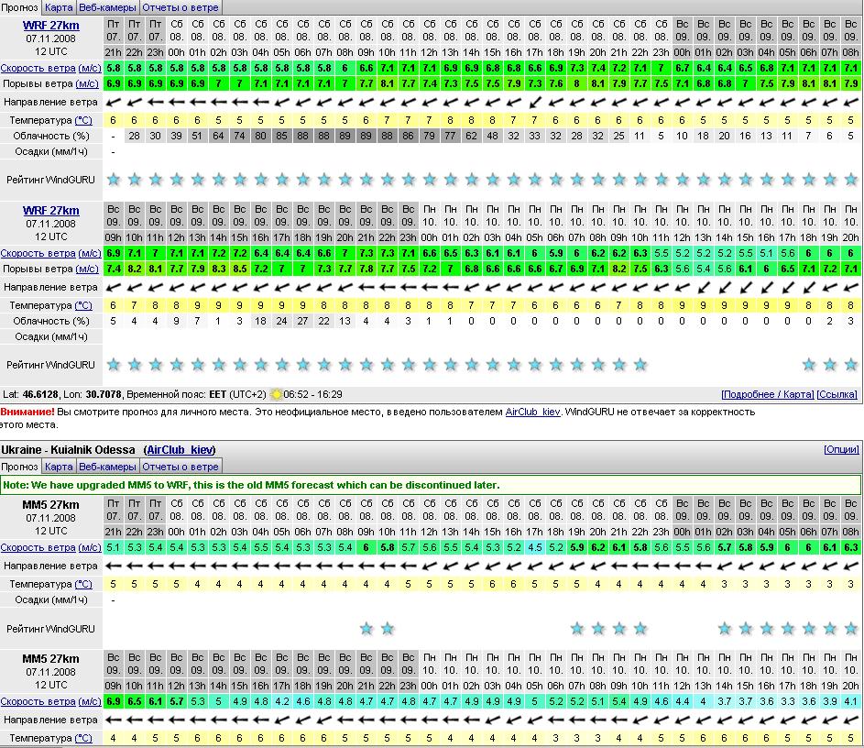Click Скорость ветра link in first MM5 table

38,547
